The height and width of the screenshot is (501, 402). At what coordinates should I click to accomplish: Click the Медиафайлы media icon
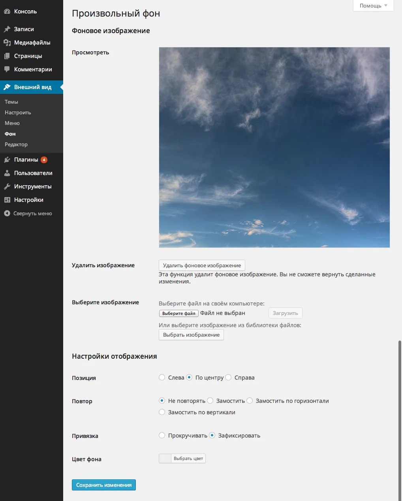tap(7, 43)
